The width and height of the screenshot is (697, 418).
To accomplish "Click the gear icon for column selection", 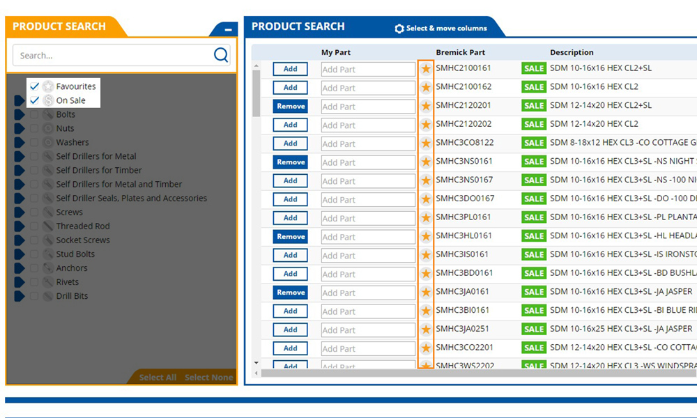I will [x=399, y=29].
